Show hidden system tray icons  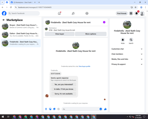tap(127, 117)
